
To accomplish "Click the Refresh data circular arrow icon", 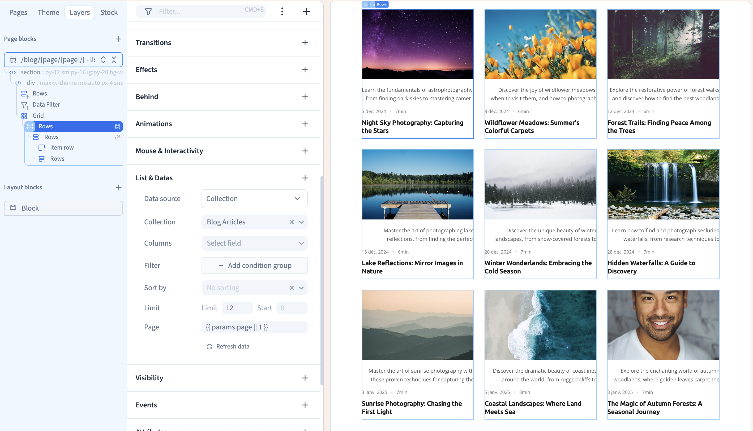I will click(209, 346).
